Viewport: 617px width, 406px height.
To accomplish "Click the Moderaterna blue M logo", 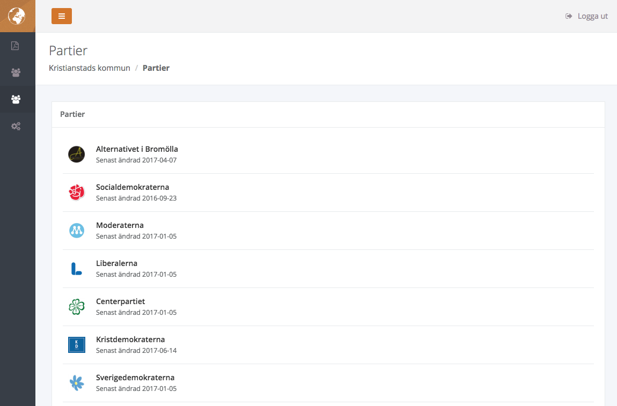I will tap(76, 231).
